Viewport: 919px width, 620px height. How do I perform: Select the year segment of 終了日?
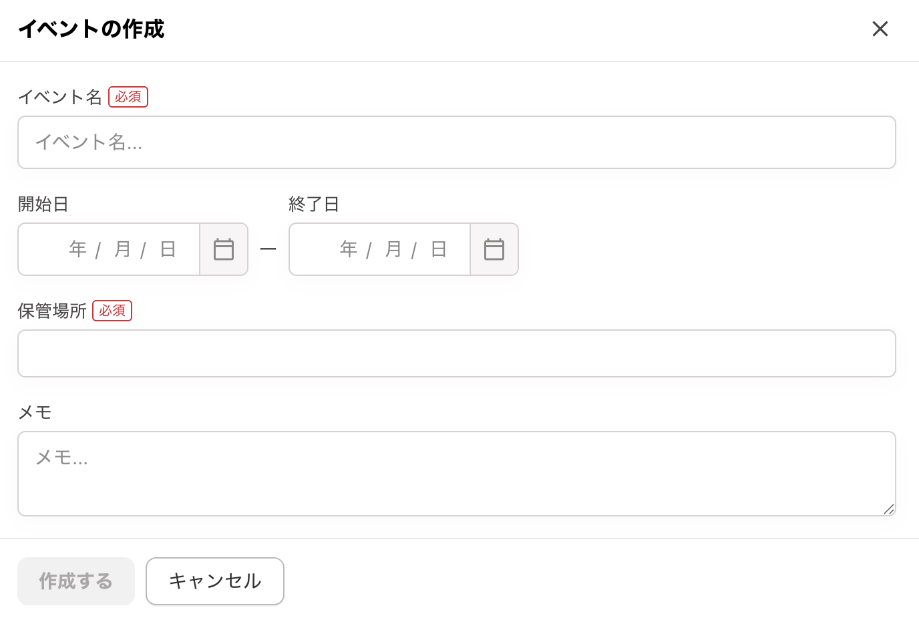pyautogui.click(x=349, y=249)
